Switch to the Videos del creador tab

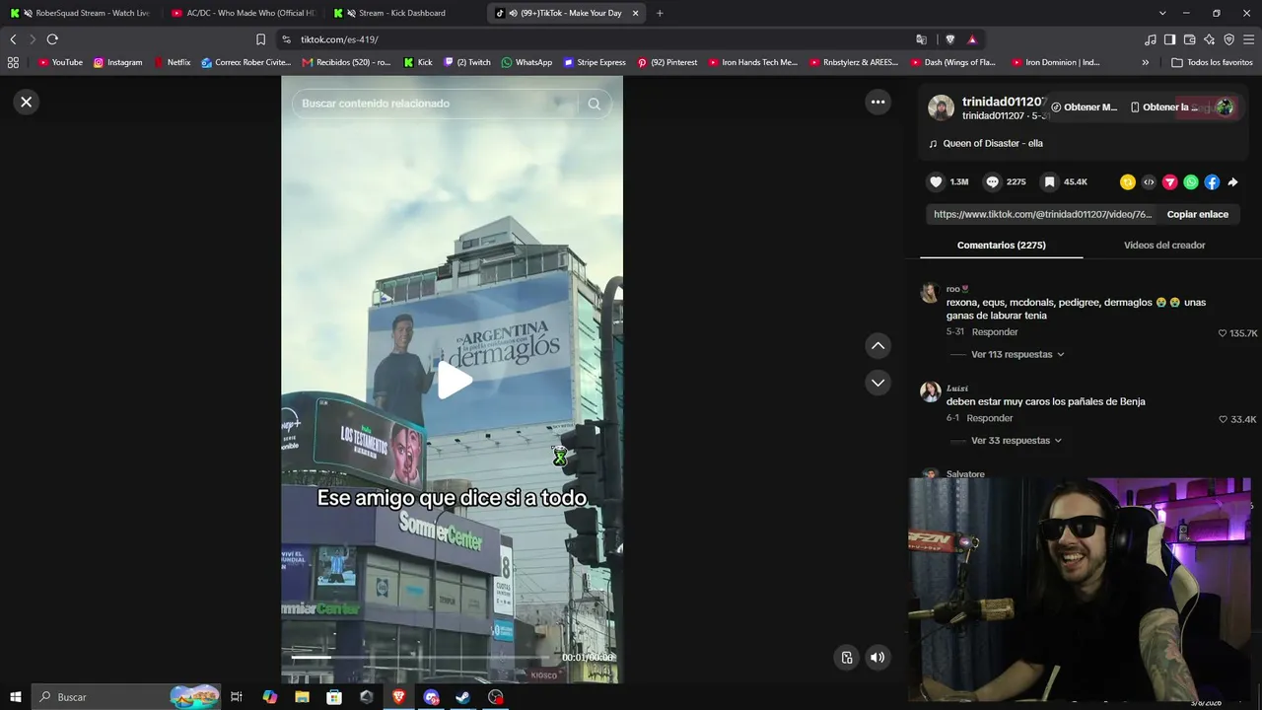pos(1164,246)
